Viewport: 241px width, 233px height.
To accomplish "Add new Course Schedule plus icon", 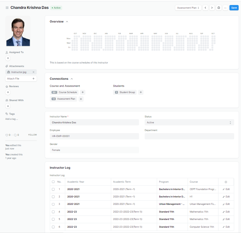I will pos(83,92).
